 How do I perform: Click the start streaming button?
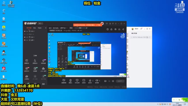point(120,81)
